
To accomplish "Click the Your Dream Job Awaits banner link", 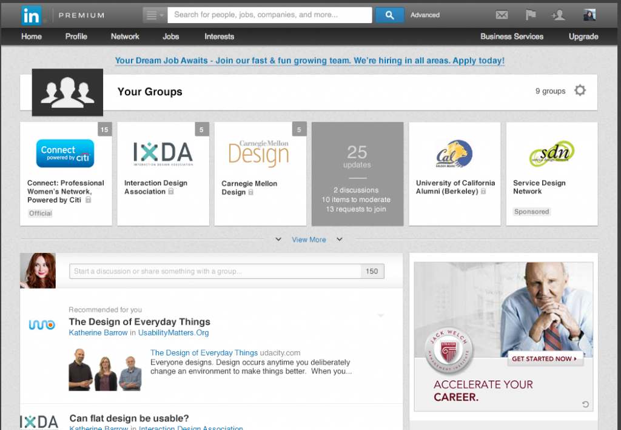I will point(310,61).
